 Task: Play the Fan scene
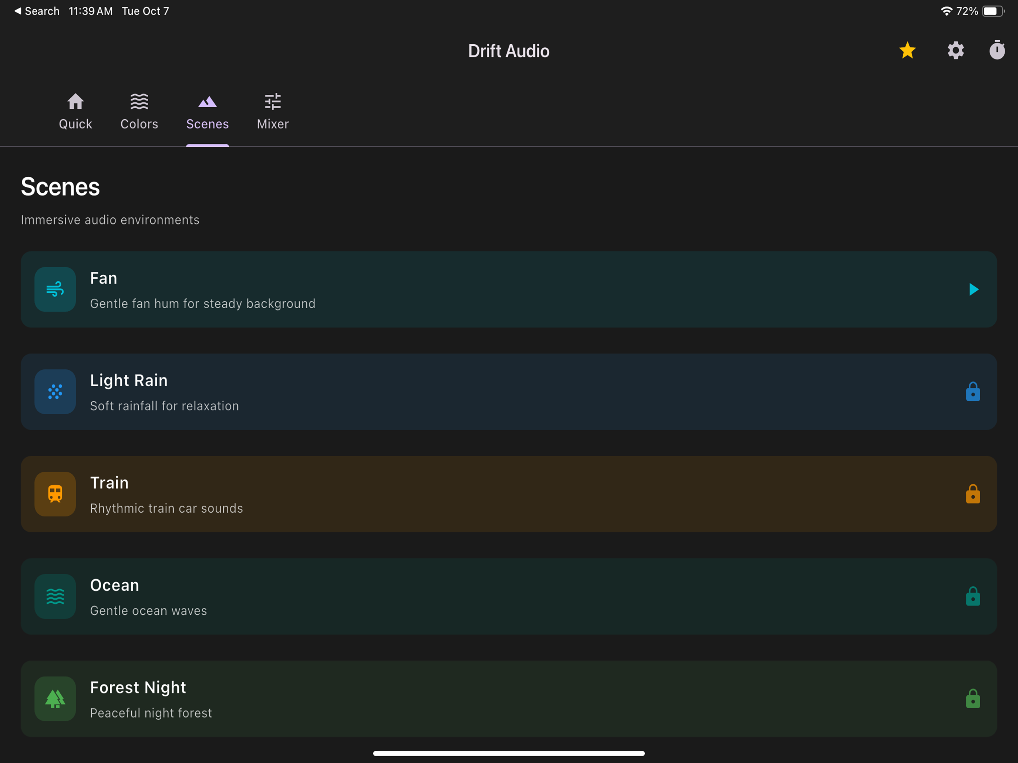973,289
